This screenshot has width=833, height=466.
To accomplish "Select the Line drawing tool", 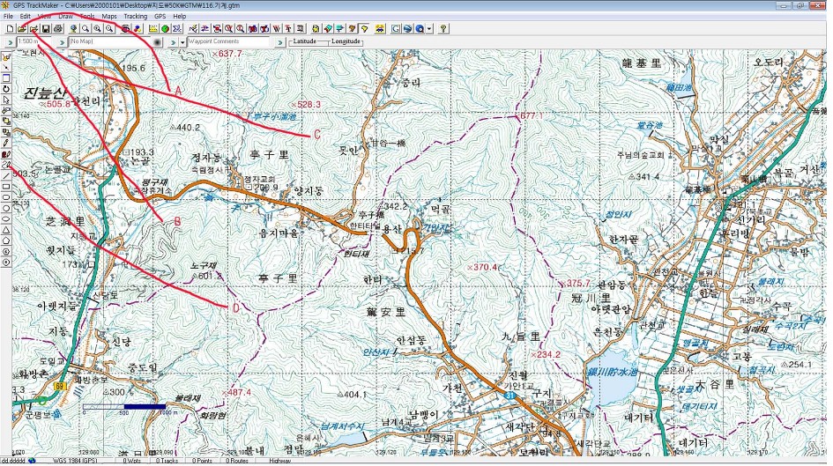I will pos(6,175).
